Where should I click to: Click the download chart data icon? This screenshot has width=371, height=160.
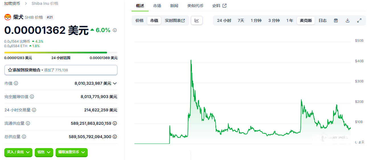(347, 20)
